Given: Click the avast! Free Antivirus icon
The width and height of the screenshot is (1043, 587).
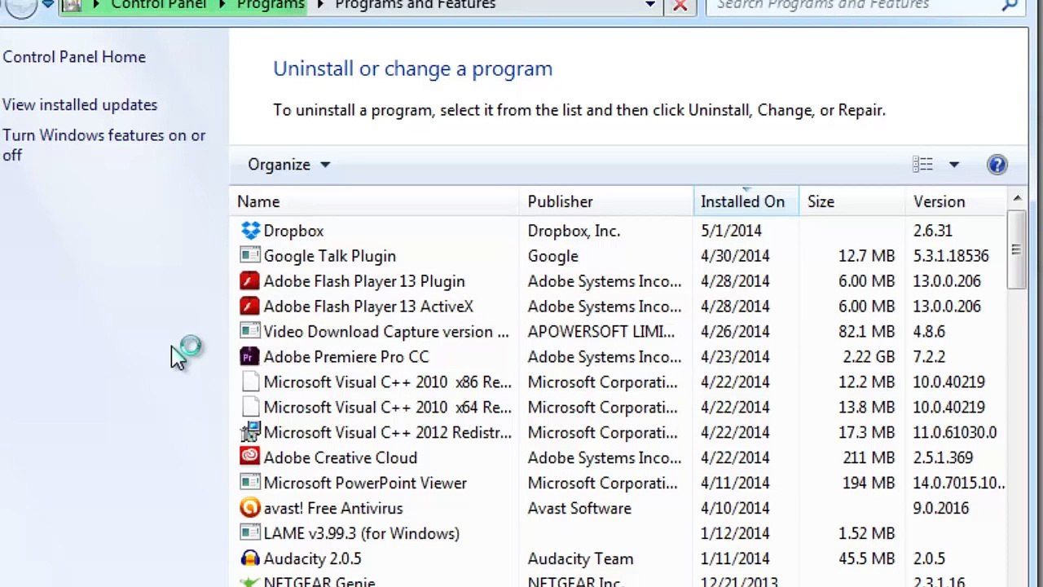Looking at the screenshot, I should 250,509.
